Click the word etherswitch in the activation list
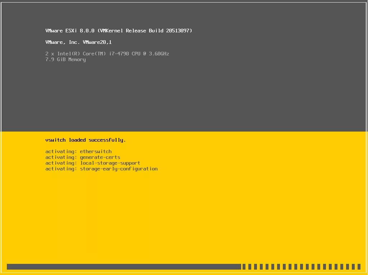 pos(96,152)
